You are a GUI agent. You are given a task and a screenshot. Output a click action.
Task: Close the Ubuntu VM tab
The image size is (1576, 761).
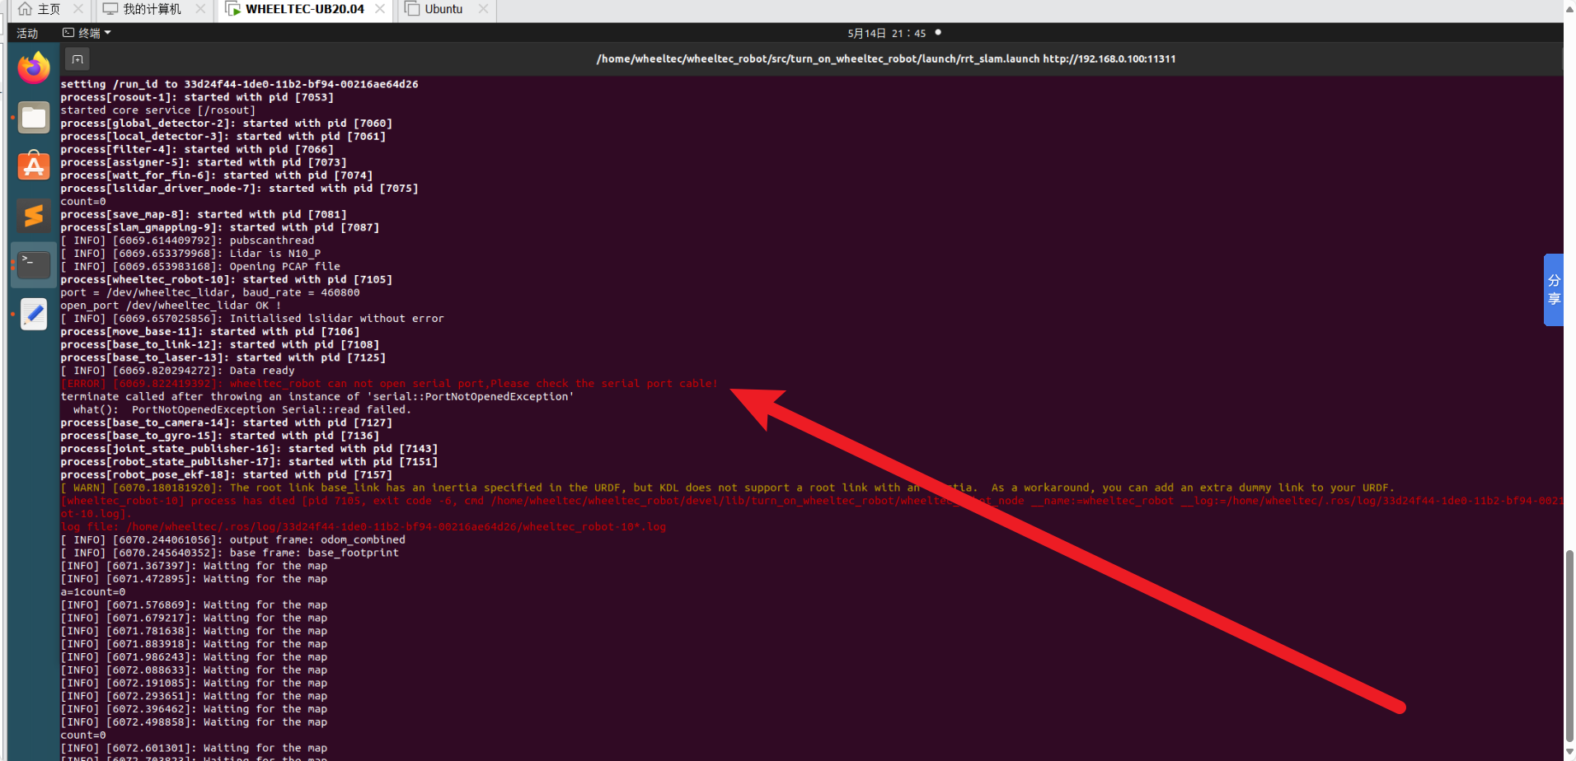(483, 9)
